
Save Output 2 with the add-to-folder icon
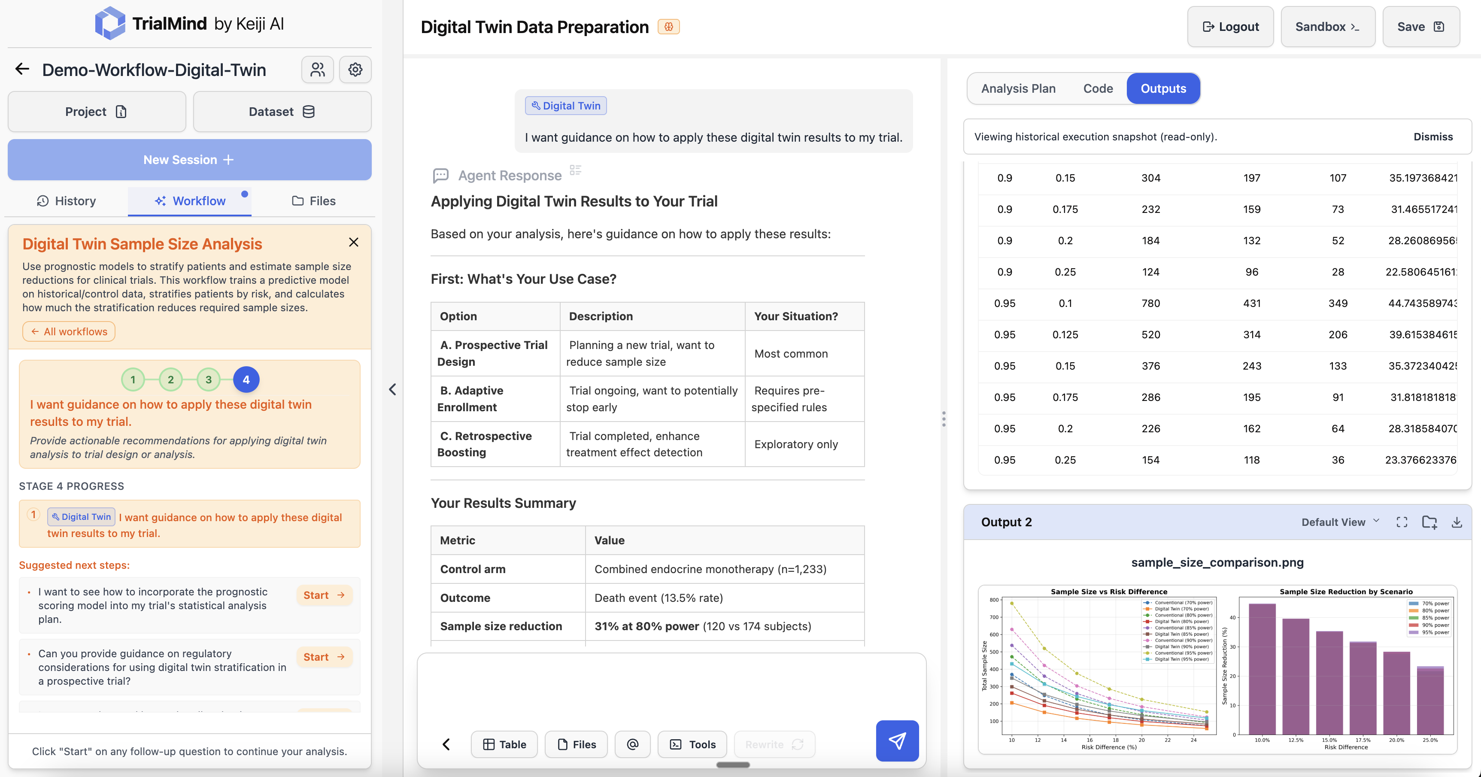pos(1430,522)
